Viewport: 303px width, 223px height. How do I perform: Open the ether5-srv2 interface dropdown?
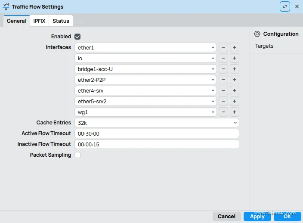coord(145,101)
